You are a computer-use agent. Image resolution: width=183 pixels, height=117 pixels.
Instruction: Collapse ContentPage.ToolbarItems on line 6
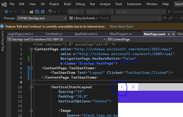coord(31,68)
